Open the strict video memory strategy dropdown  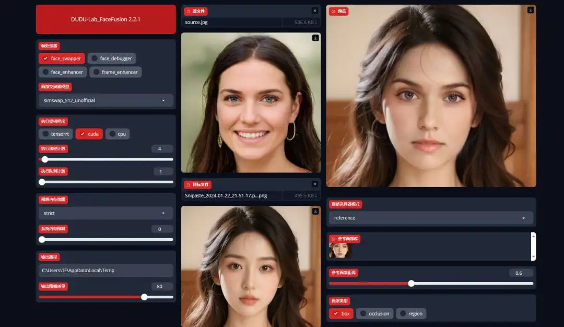[105, 213]
